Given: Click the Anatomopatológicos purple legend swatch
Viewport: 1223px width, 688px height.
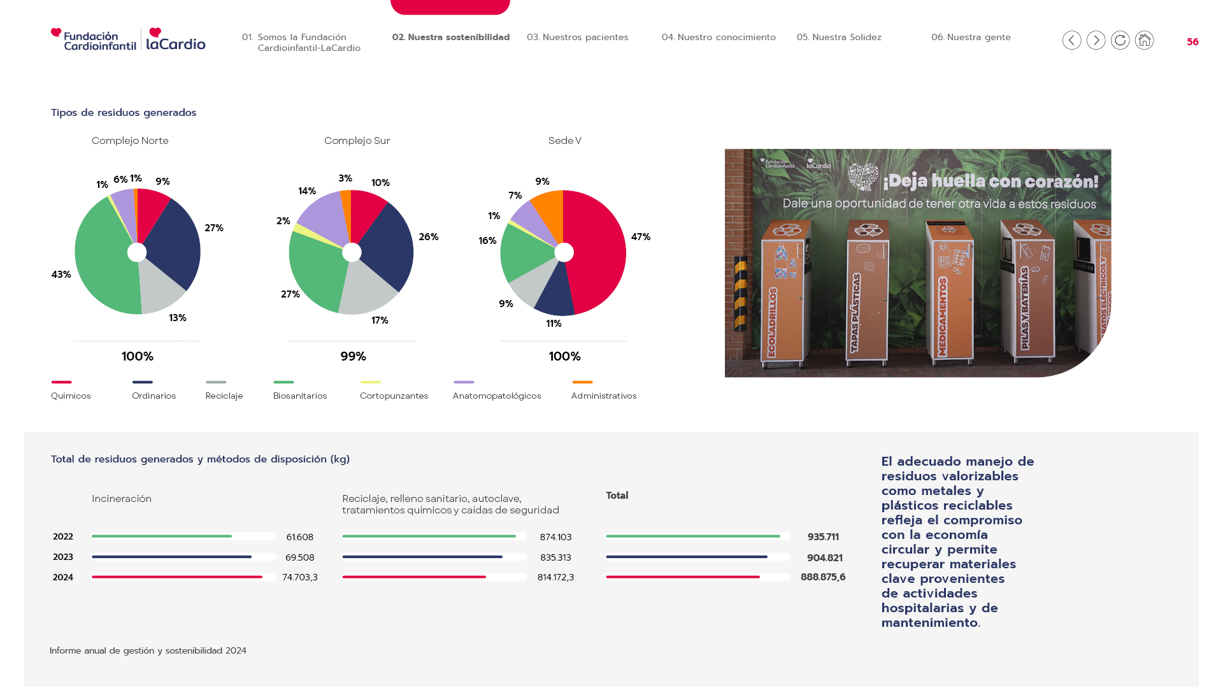Looking at the screenshot, I should pyautogui.click(x=464, y=382).
